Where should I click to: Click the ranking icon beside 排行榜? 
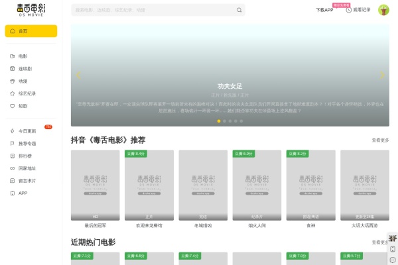click(x=12, y=156)
